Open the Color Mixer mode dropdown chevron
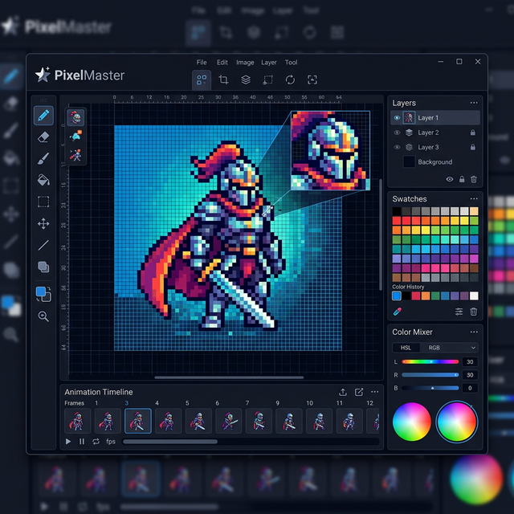514x514 pixels. pos(473,348)
